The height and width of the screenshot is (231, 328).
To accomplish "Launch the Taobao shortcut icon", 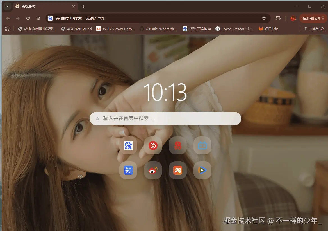I will coord(178,170).
